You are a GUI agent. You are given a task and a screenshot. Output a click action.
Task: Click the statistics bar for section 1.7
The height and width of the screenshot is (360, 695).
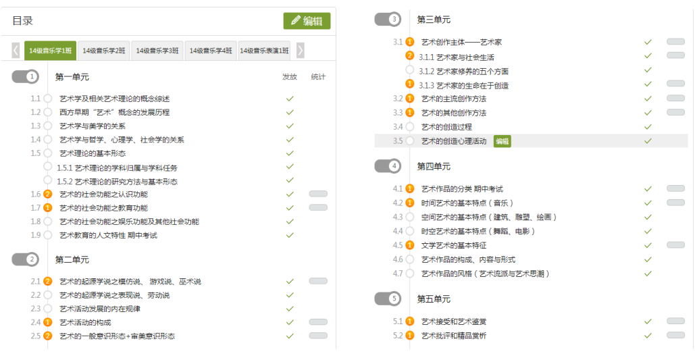point(317,208)
